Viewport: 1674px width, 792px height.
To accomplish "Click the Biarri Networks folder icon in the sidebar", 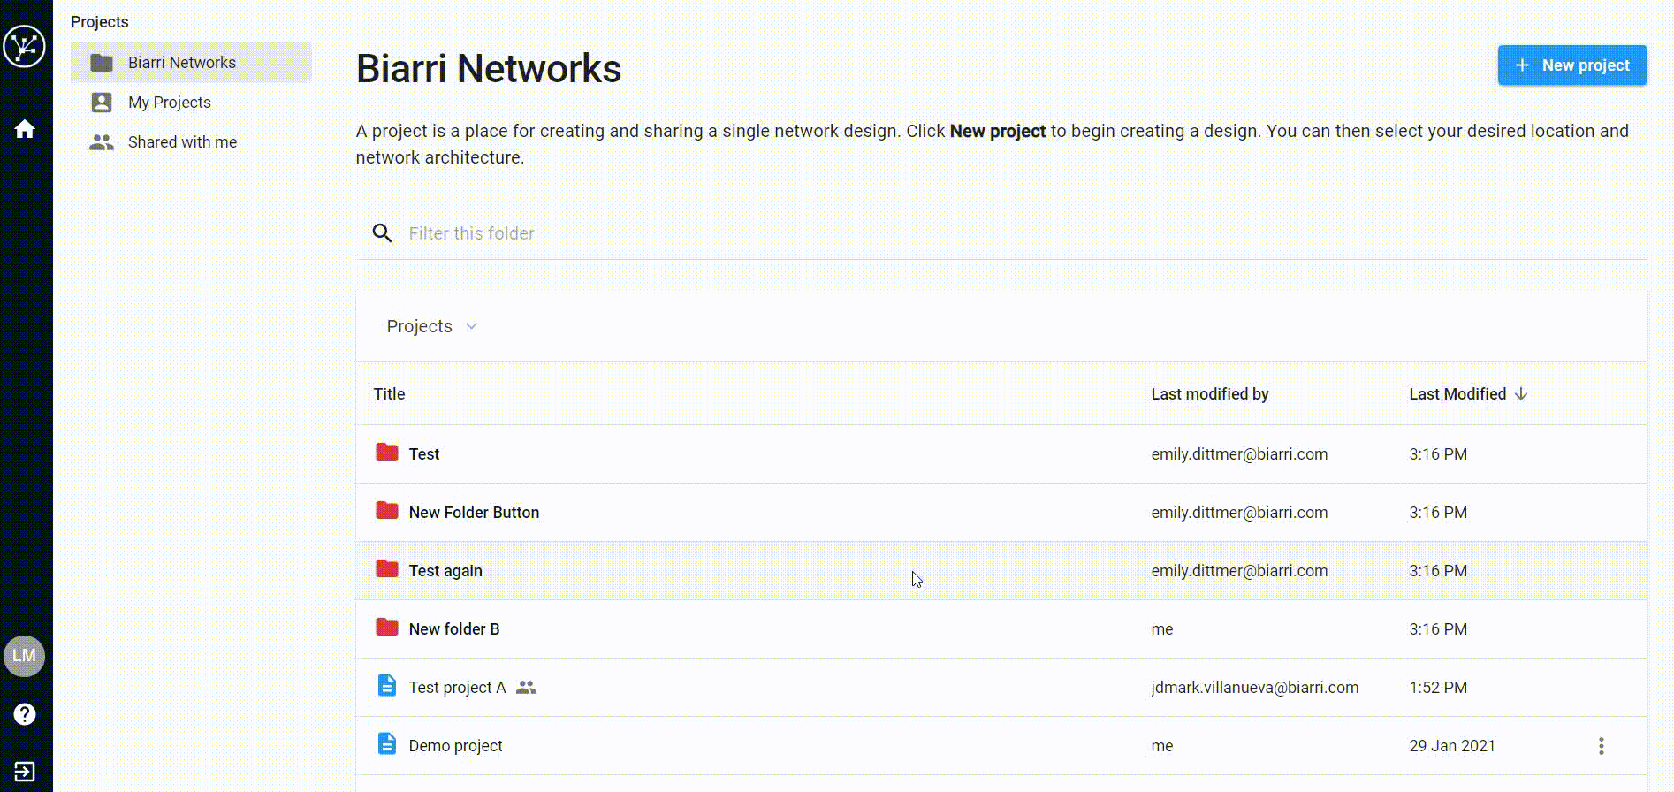I will pos(102,63).
